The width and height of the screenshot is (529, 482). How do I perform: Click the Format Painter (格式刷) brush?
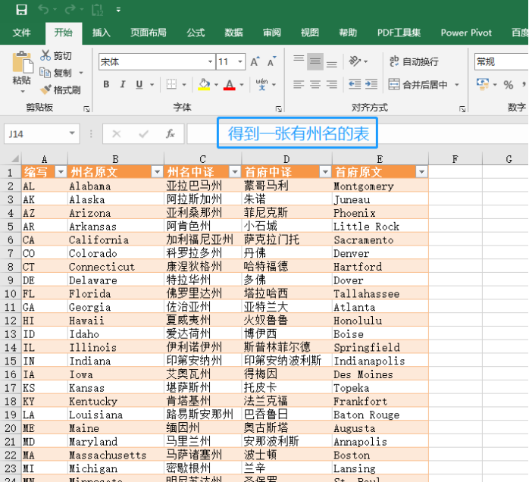[x=45, y=89]
